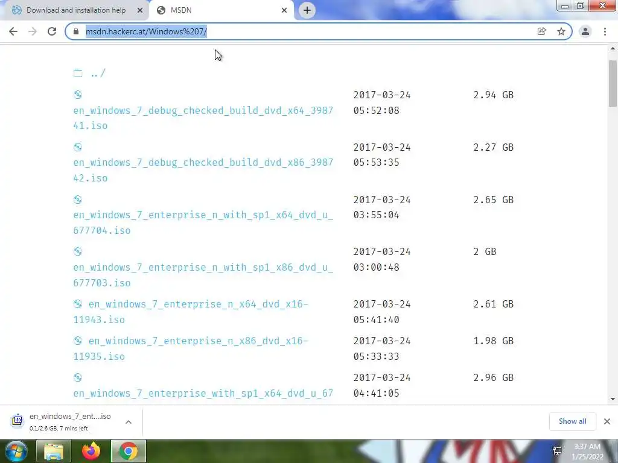Click the 05:53:35 timestamp
Screen dimensions: 618x463
376,163
